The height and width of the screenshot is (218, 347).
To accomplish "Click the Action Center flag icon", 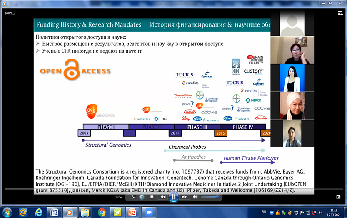I will coord(302,213).
